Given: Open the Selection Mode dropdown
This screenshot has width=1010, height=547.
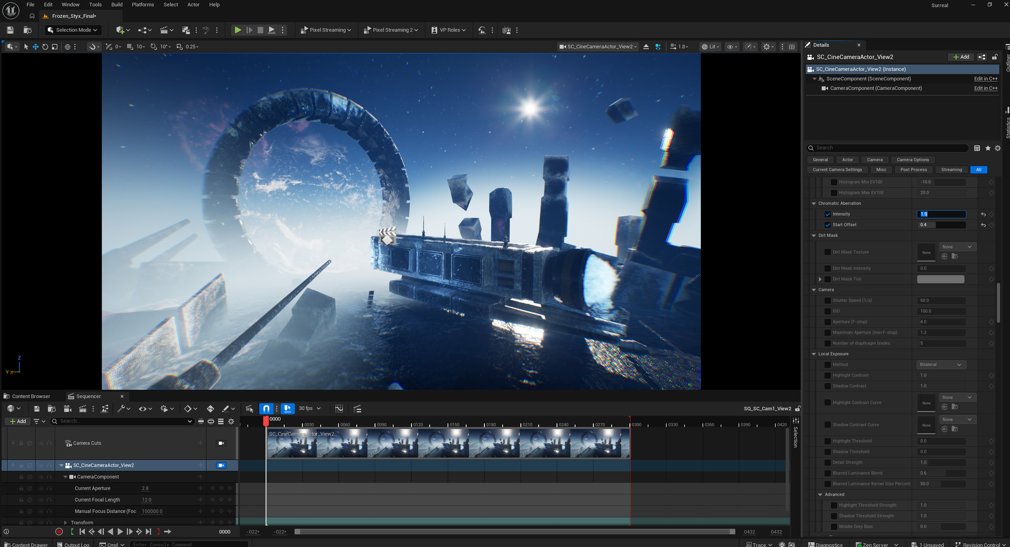Looking at the screenshot, I should click(x=74, y=30).
